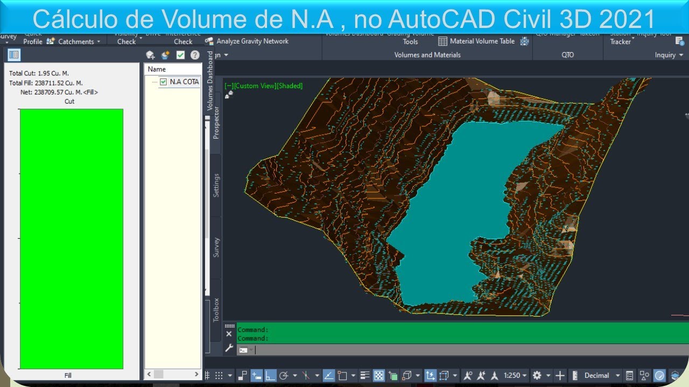The image size is (689, 387).
Task: Toggle dynamic UCS in status bar
Action: tap(430, 375)
